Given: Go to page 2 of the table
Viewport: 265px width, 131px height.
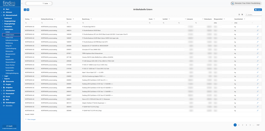Looking at the screenshot, I should pos(239,125).
